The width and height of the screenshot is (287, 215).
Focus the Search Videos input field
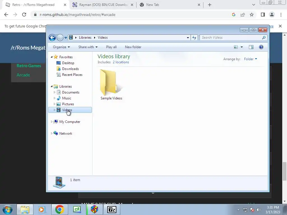click(x=233, y=38)
